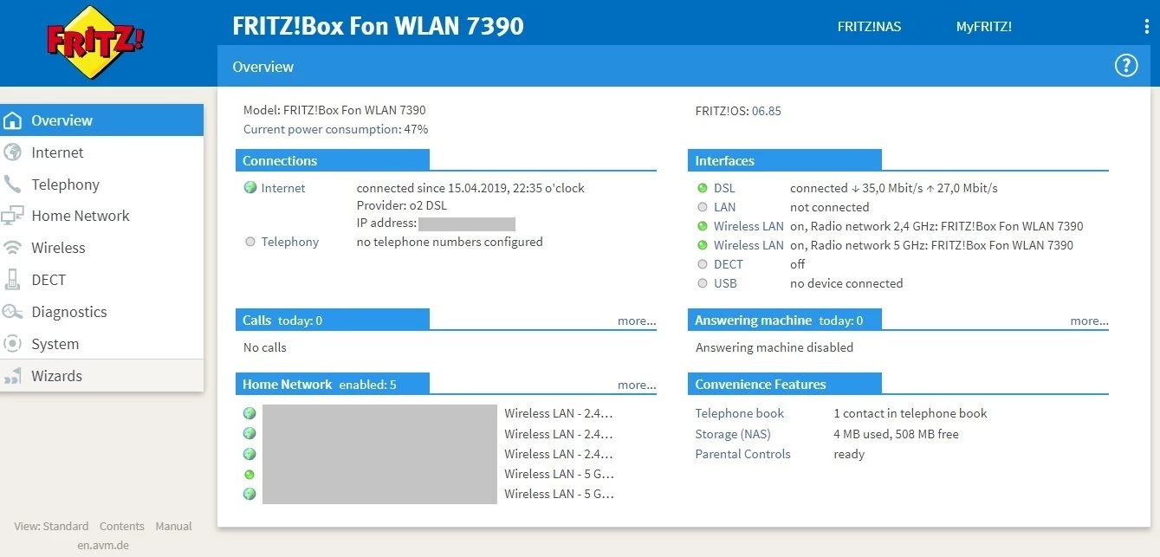
Task: Click the Overview house icon
Action: [x=13, y=120]
